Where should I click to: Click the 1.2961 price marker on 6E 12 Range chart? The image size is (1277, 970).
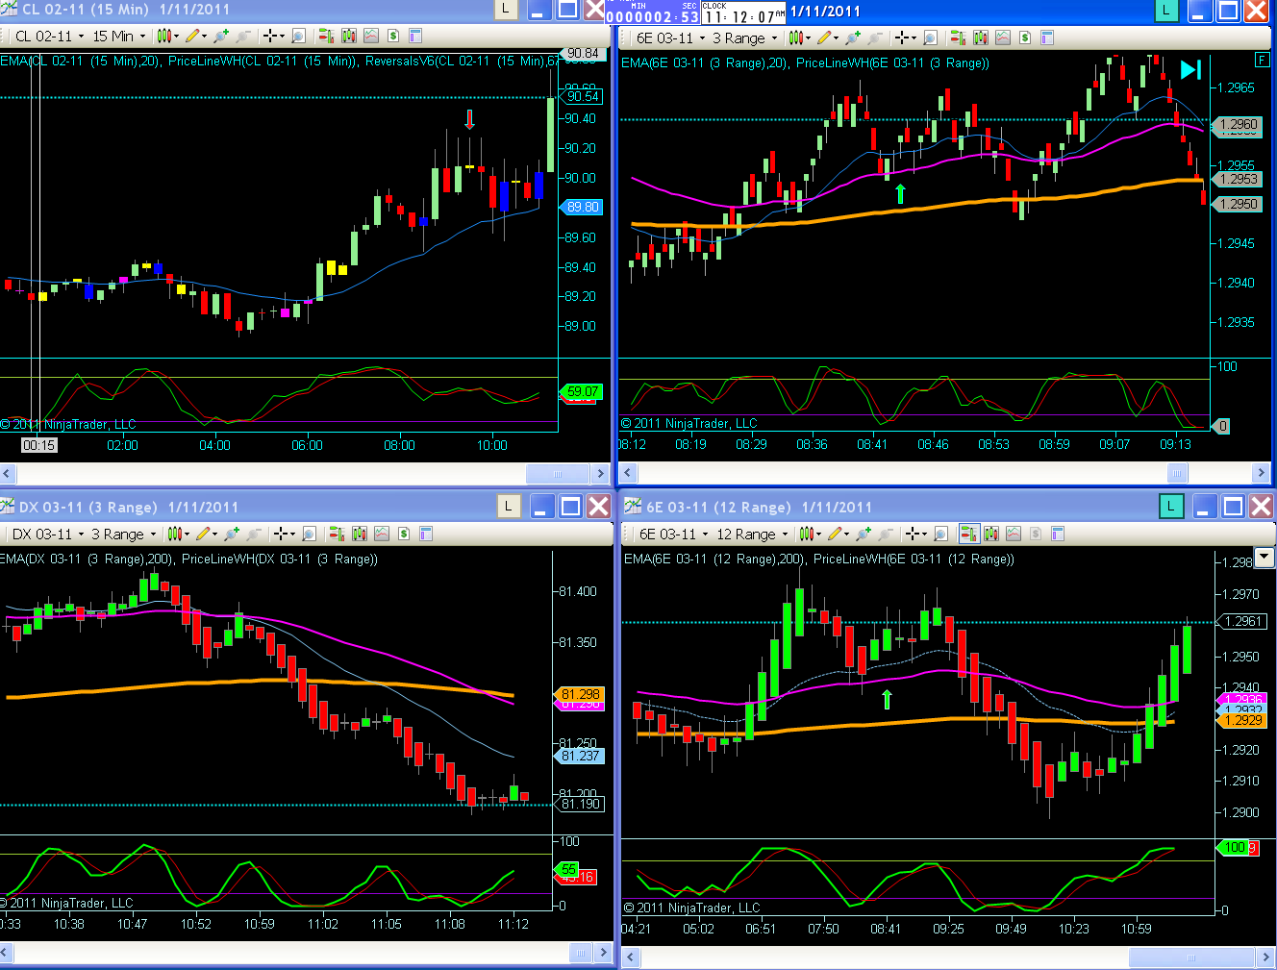coord(1241,621)
